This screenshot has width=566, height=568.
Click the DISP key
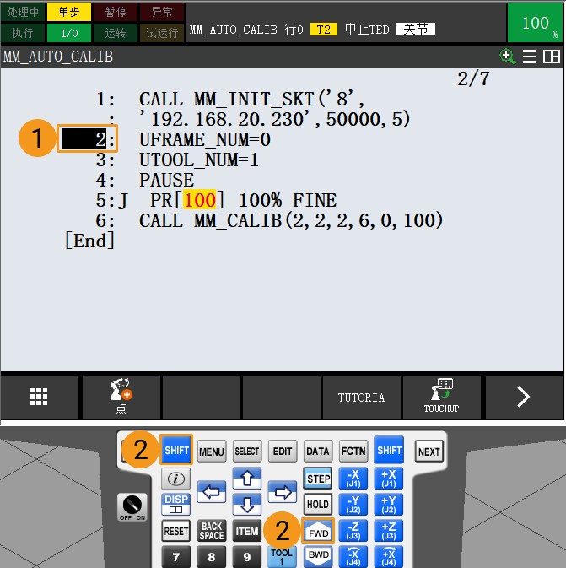175,504
